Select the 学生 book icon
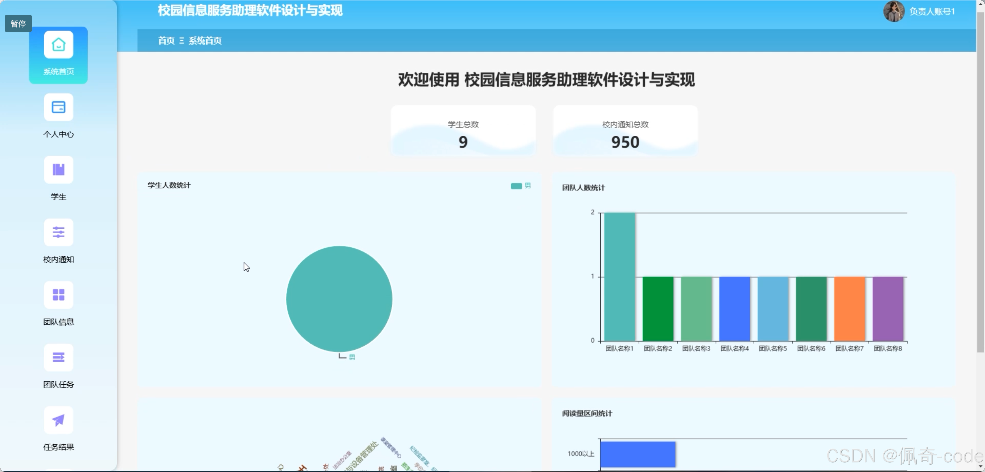This screenshot has width=985, height=472. (x=59, y=170)
